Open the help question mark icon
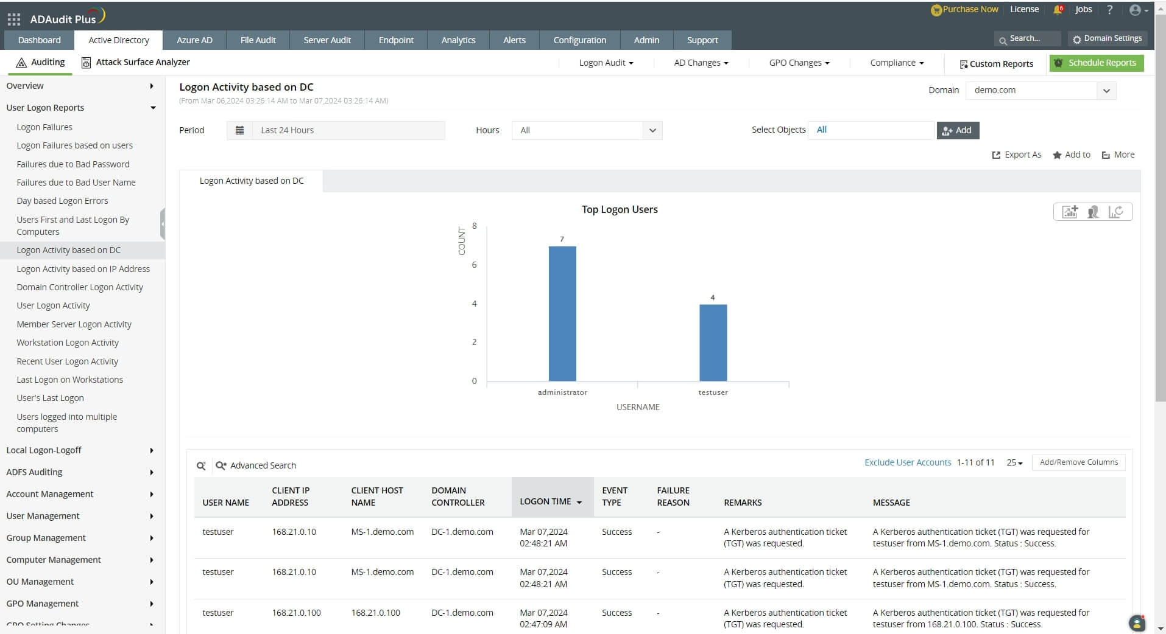 tap(1109, 10)
